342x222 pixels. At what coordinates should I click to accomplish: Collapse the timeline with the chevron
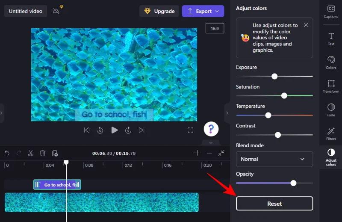click(x=211, y=142)
